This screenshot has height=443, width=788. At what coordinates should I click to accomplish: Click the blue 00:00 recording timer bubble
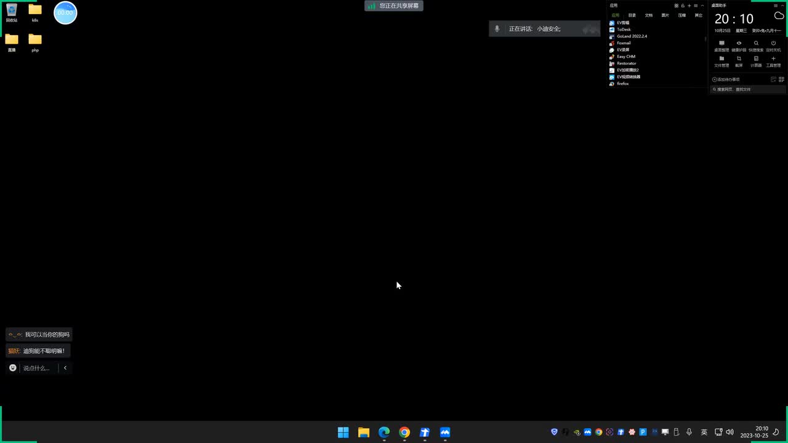pyautogui.click(x=65, y=12)
